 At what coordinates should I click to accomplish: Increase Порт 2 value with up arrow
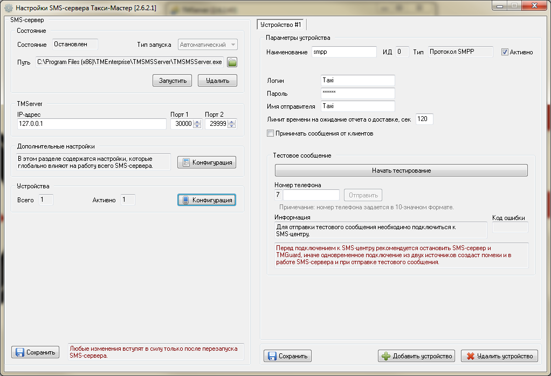click(232, 122)
